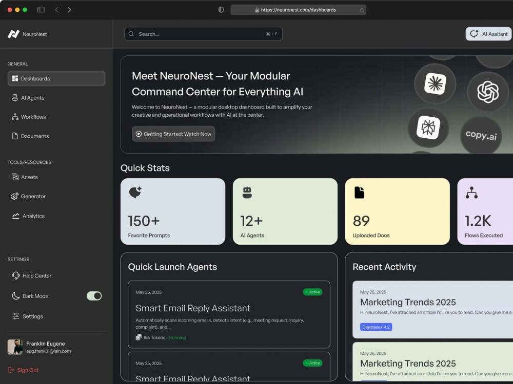This screenshot has height=384, width=513.
Task: Click the Settings sliders icon
Action: click(x=16, y=316)
